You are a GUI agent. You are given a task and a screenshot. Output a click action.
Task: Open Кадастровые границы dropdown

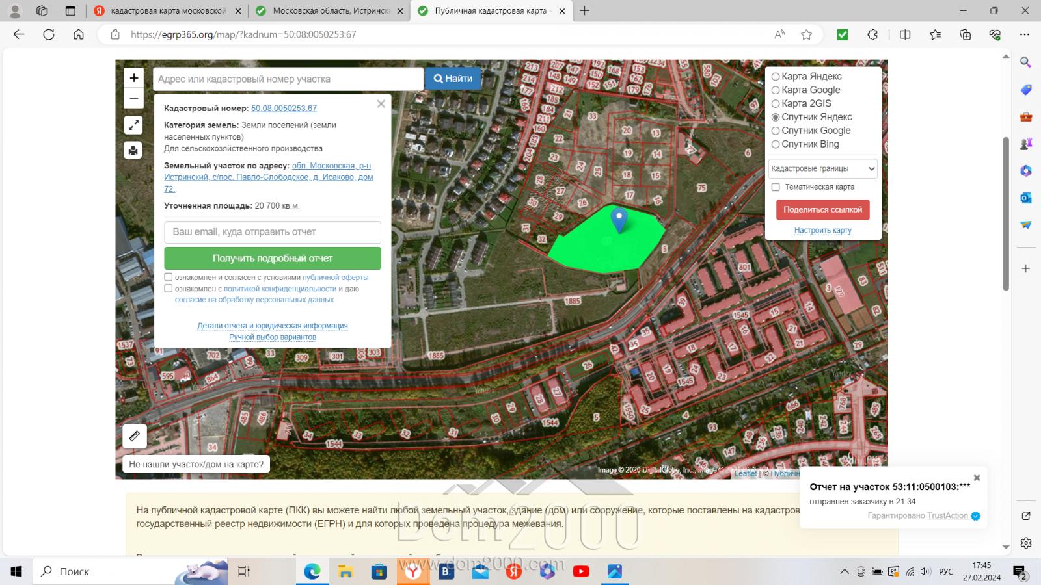[x=823, y=169]
